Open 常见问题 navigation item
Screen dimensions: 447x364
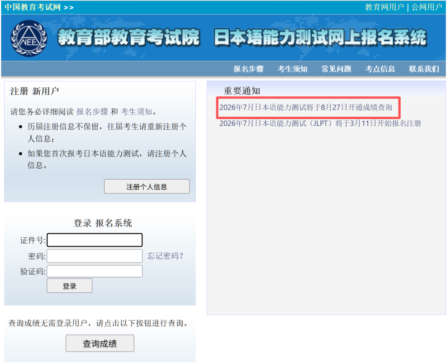coord(336,69)
